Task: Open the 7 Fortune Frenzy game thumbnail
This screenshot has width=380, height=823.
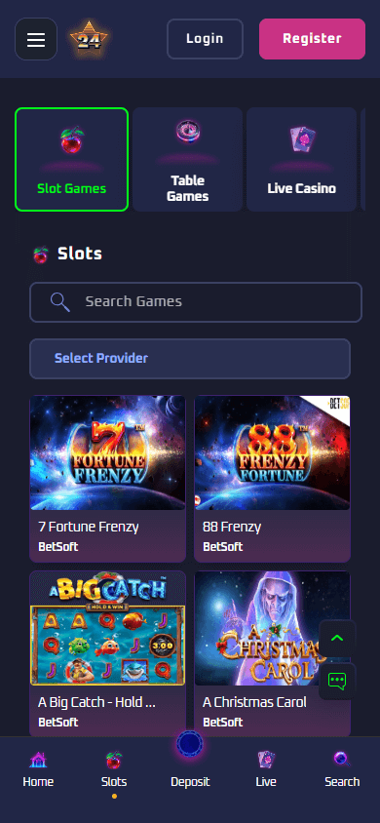Action: point(107,453)
